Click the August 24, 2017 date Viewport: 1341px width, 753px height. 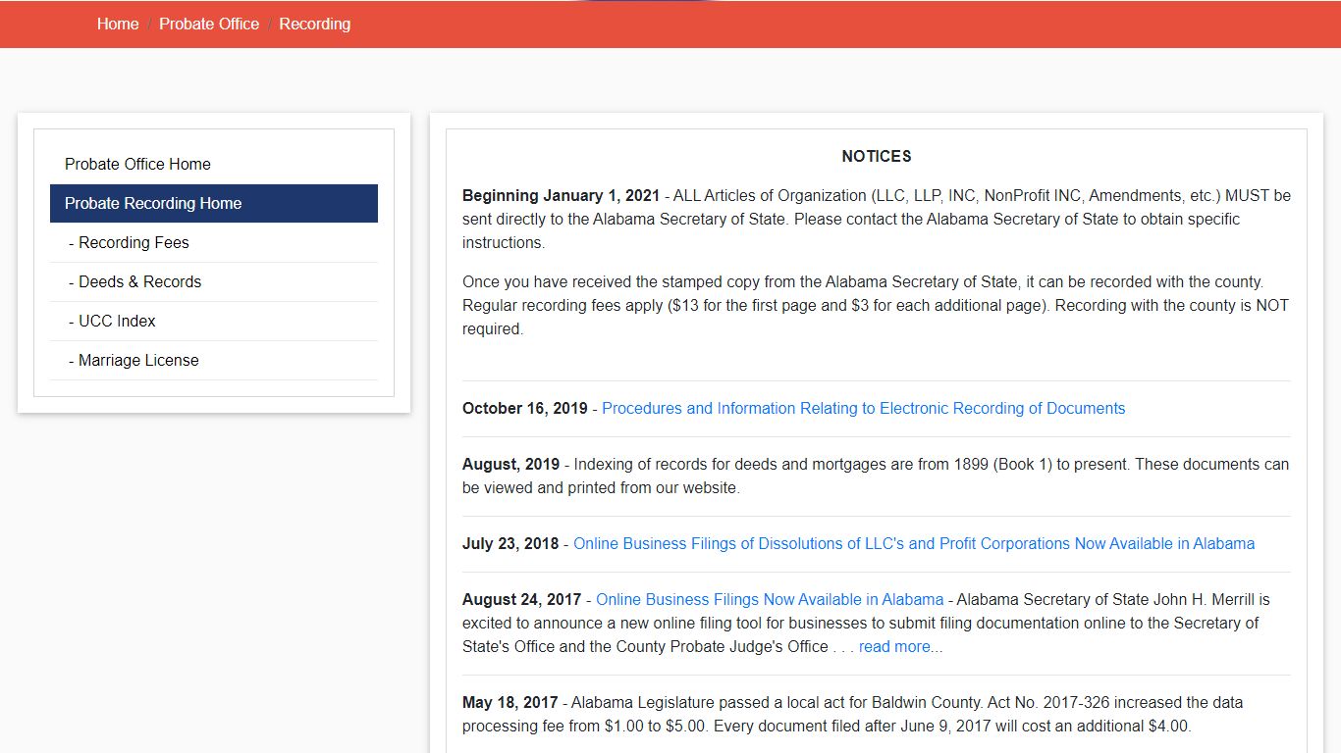click(522, 599)
